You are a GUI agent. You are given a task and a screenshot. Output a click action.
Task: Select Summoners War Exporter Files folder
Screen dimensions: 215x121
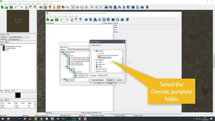(x=109, y=55)
